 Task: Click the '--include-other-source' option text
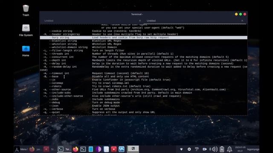click(x=66, y=96)
